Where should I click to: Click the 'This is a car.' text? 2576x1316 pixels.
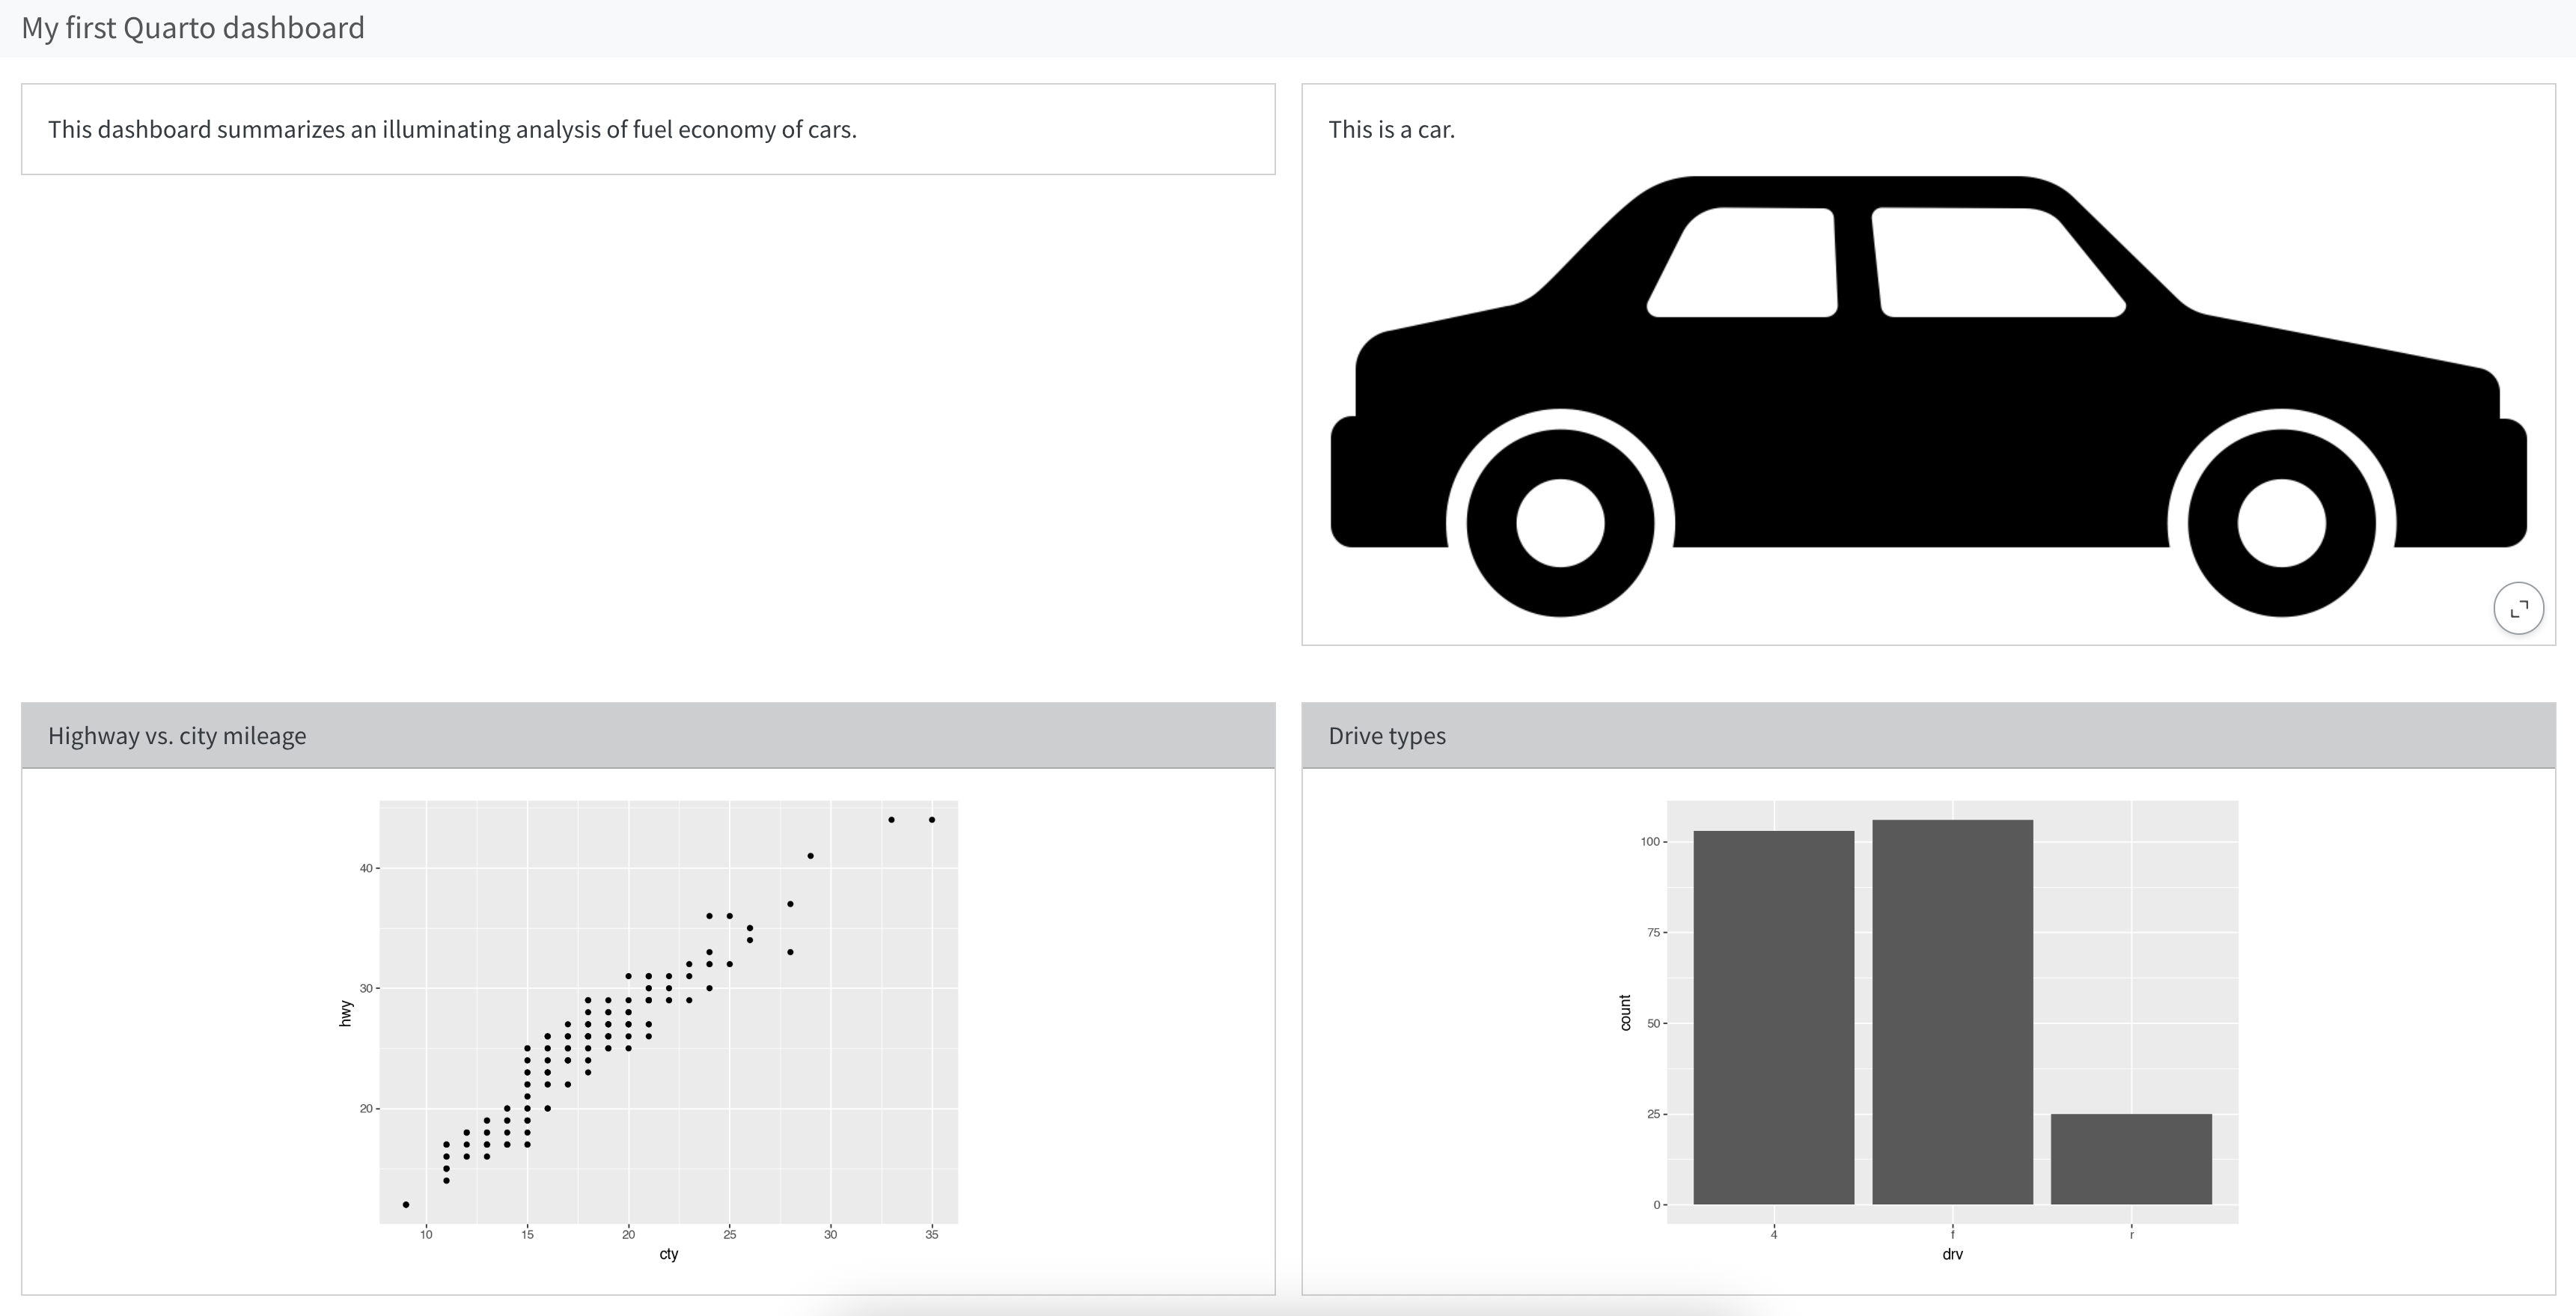1391,130
